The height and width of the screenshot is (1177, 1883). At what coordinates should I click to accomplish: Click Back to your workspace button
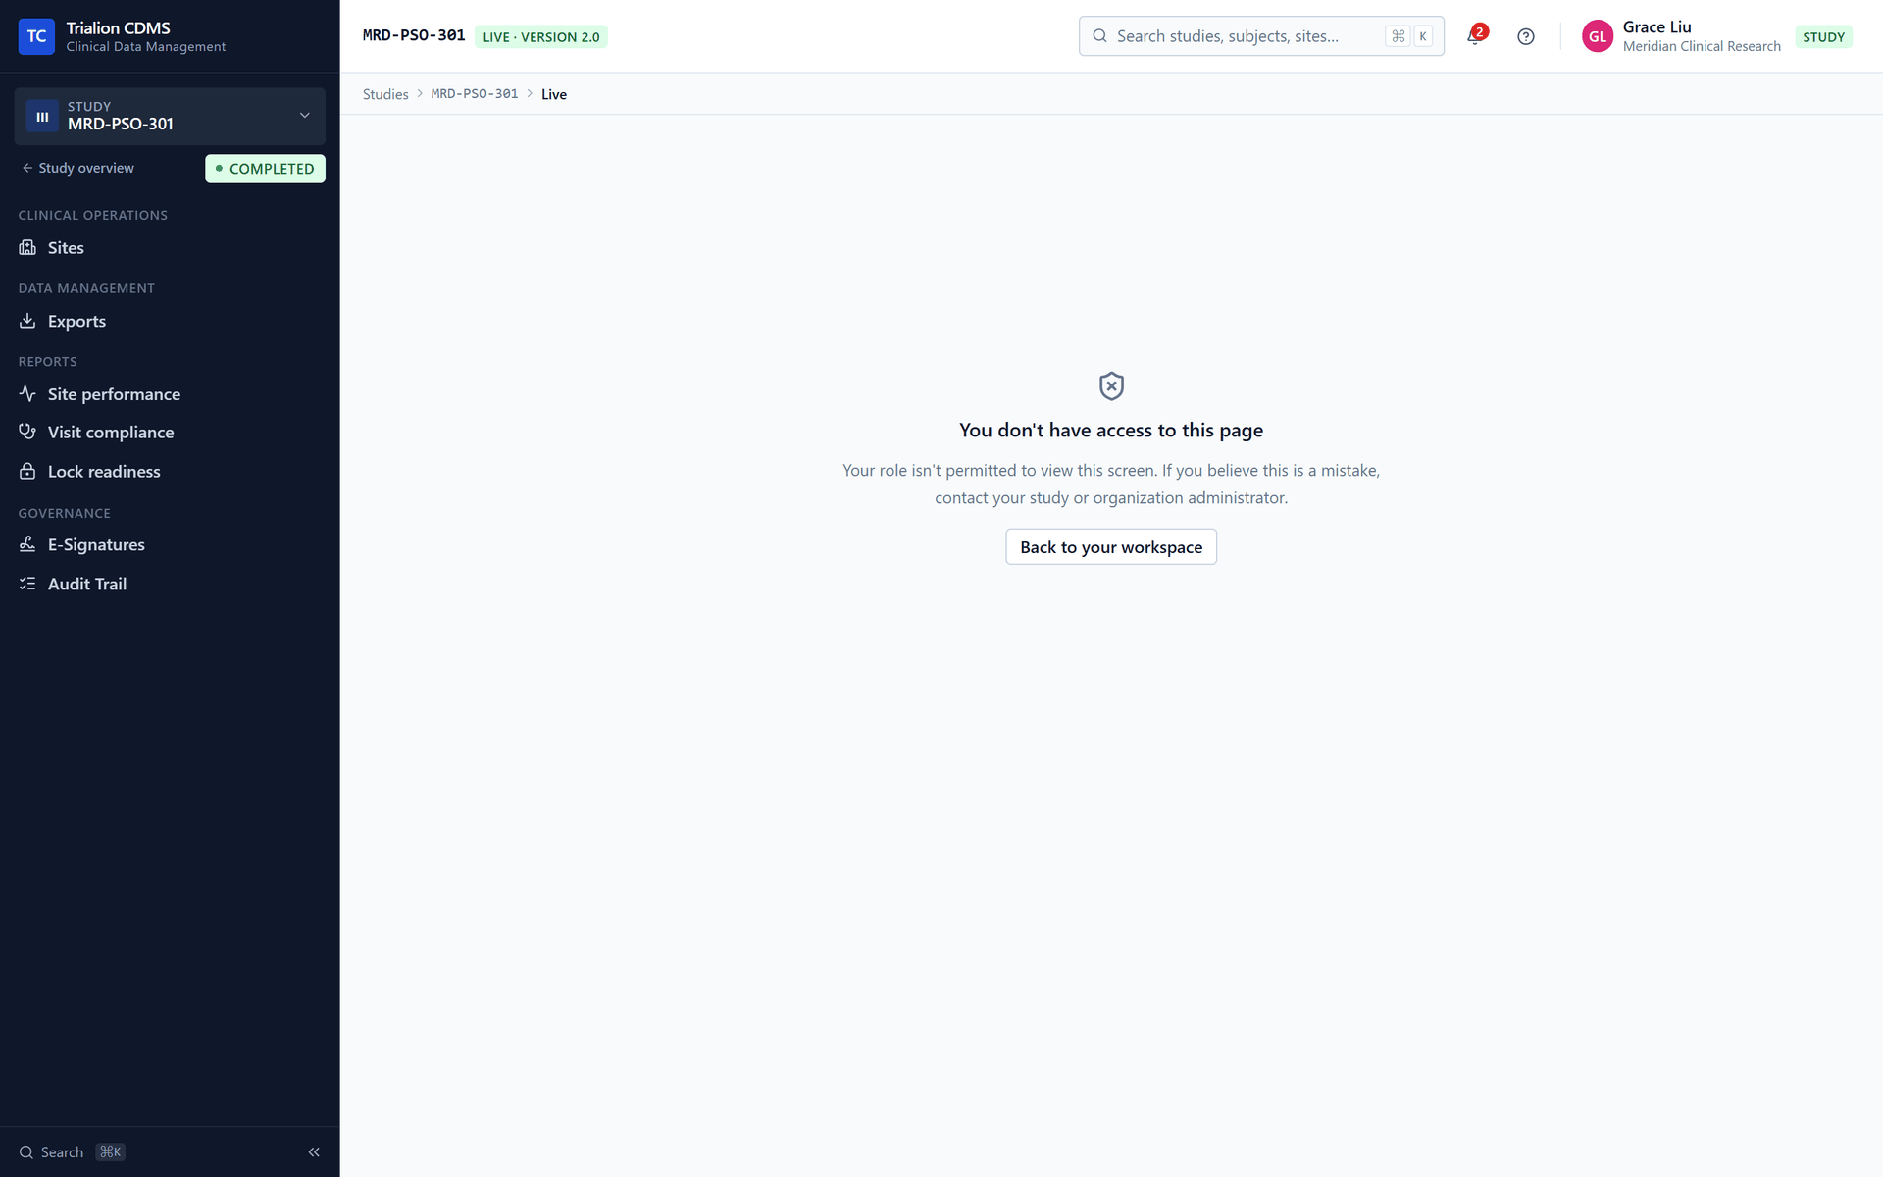tap(1111, 546)
